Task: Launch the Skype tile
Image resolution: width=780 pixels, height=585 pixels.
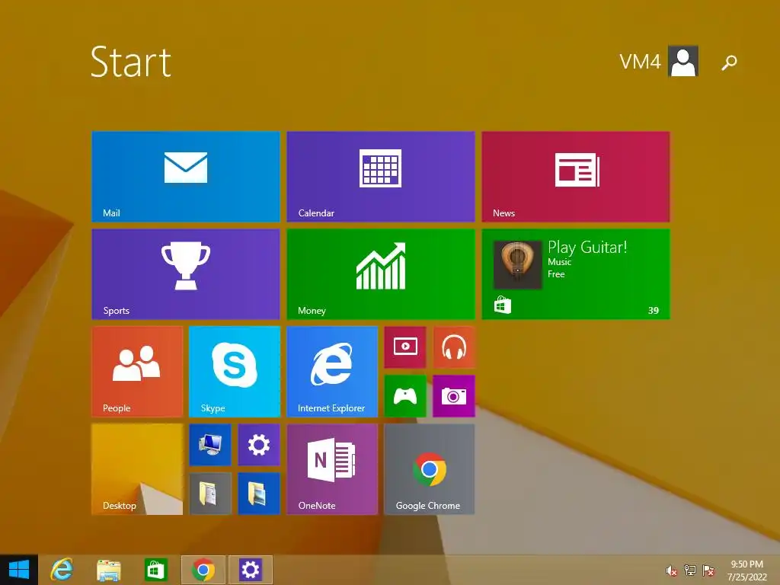Action: [235, 372]
